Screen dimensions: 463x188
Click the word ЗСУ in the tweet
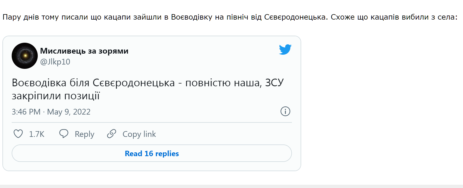tap(274, 83)
